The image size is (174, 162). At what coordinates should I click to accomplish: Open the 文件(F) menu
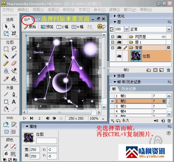point(8,10)
